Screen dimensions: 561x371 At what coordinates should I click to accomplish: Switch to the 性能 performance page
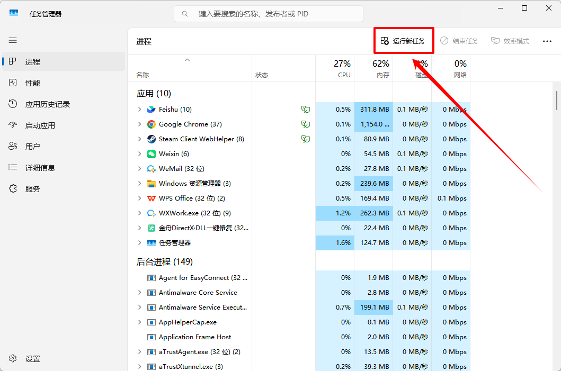(x=64, y=83)
